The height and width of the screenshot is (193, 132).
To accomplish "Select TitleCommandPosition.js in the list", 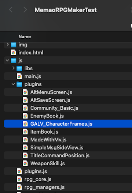I will [x=60, y=155].
